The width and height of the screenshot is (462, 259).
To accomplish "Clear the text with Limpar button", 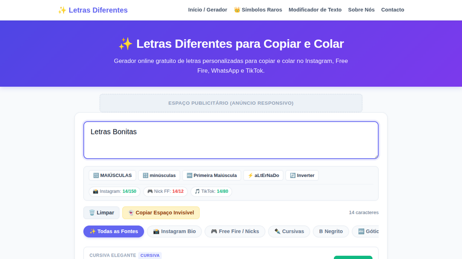I will click(102, 212).
